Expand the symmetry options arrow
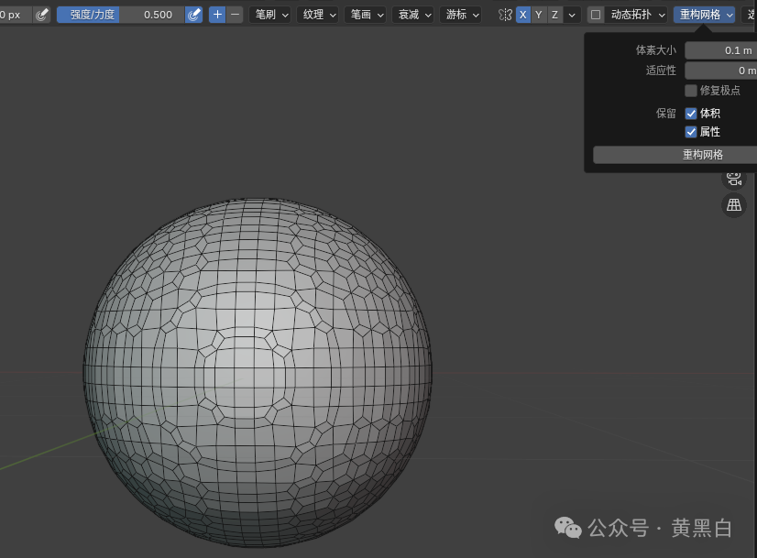The width and height of the screenshot is (757, 558). pos(572,15)
